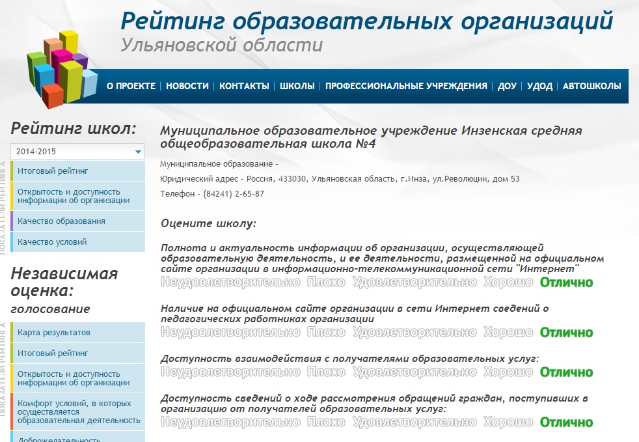Screen dimensions: 639x442
Task: Click the Муниципальное образование line
Action: click(x=219, y=164)
